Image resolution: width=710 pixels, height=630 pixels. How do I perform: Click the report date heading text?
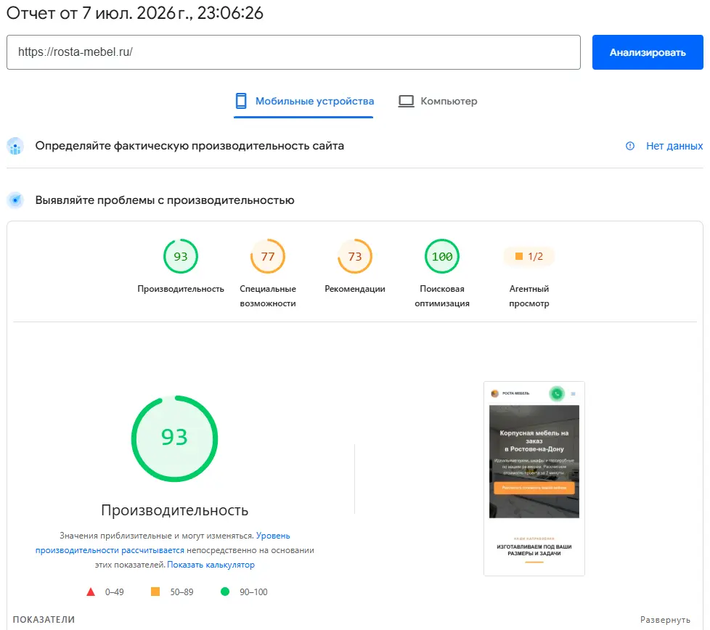pyautogui.click(x=134, y=12)
